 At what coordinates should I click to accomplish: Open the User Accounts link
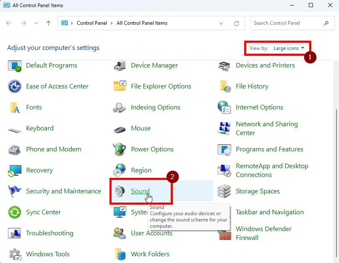pos(151,233)
